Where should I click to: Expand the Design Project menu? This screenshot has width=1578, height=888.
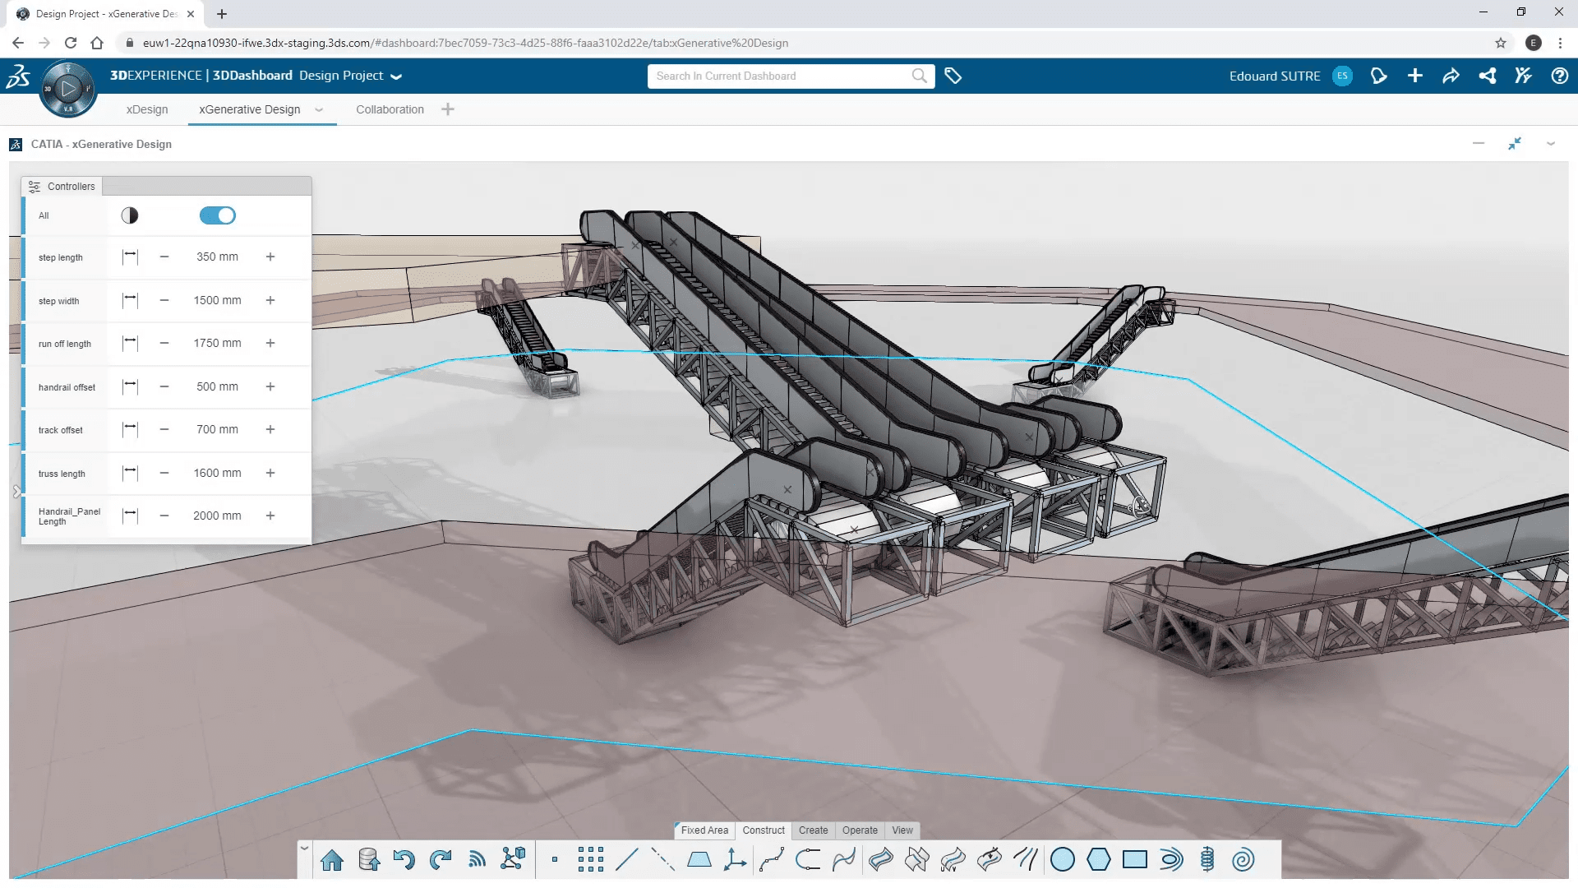[395, 76]
